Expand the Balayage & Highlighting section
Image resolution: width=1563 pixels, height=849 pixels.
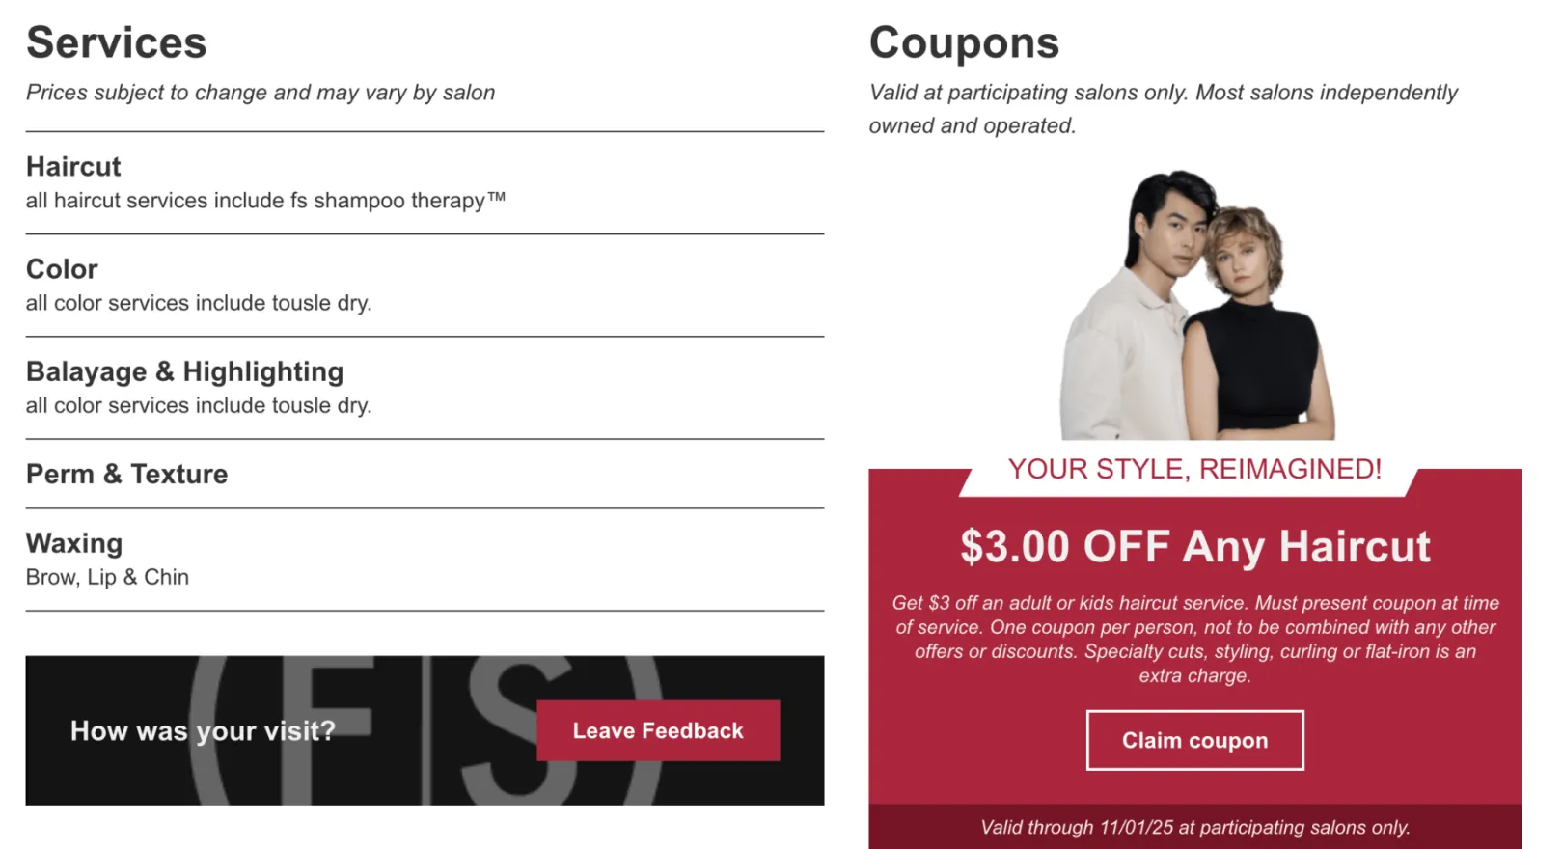tap(184, 371)
